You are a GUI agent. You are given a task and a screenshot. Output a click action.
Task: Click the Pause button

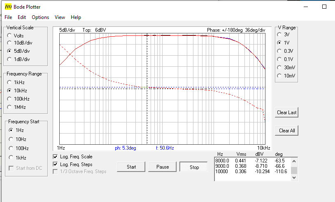point(163,167)
